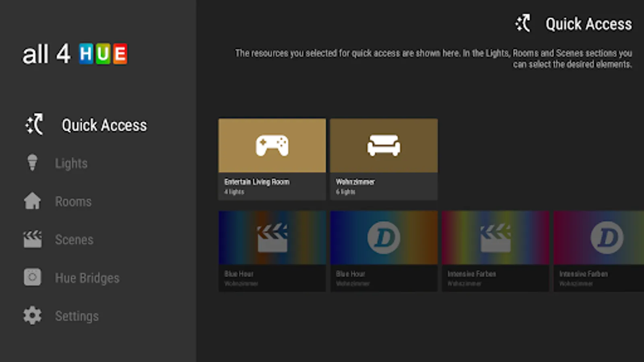The width and height of the screenshot is (644, 362).
Task: Click the "6 lights" text under Wohnzimmer
Action: (x=346, y=192)
